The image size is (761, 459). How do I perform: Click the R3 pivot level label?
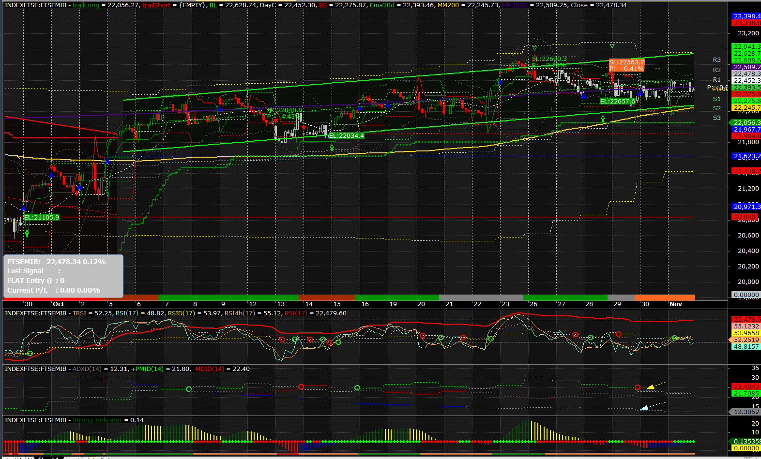[717, 60]
